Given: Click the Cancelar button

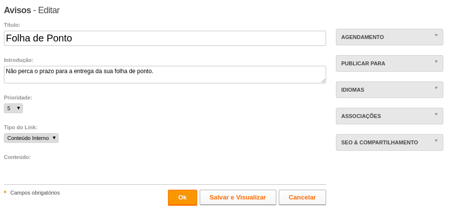Looking at the screenshot, I should pos(302,197).
